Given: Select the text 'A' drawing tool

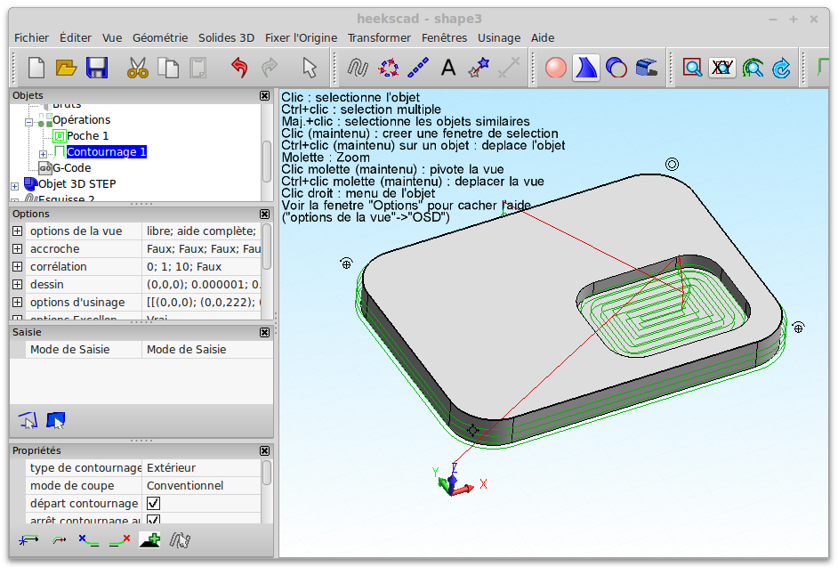Looking at the screenshot, I should 448,68.
